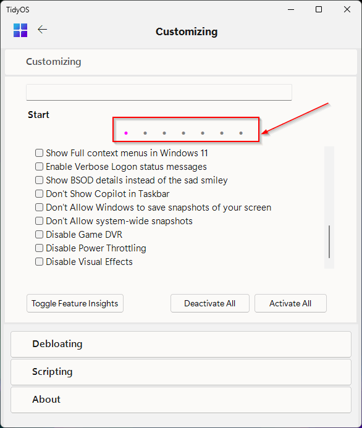
Task: Toggle Disable Visual Effects option
Action: pos(40,262)
